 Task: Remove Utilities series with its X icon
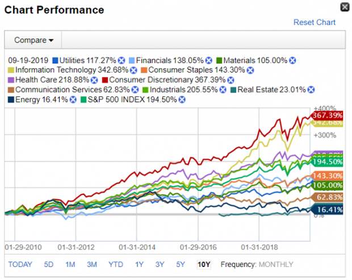pos(121,60)
